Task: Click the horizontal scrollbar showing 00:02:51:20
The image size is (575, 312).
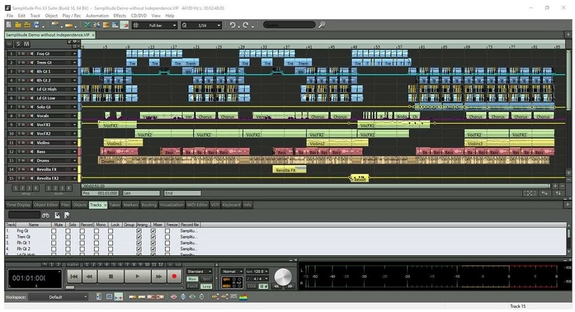Action: click(x=316, y=186)
